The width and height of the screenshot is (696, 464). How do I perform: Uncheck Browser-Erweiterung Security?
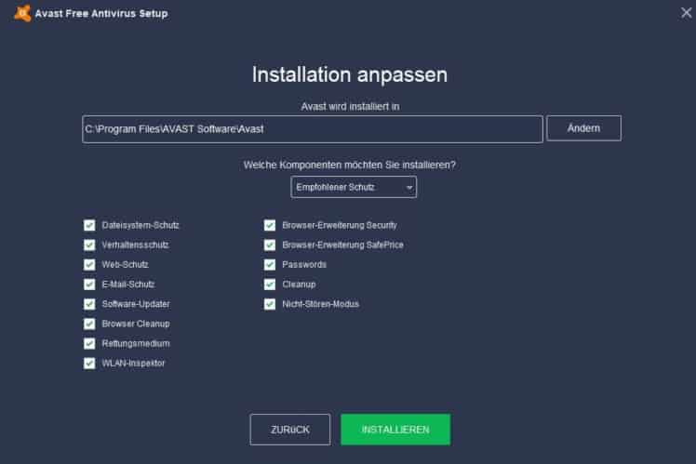pyautogui.click(x=270, y=225)
